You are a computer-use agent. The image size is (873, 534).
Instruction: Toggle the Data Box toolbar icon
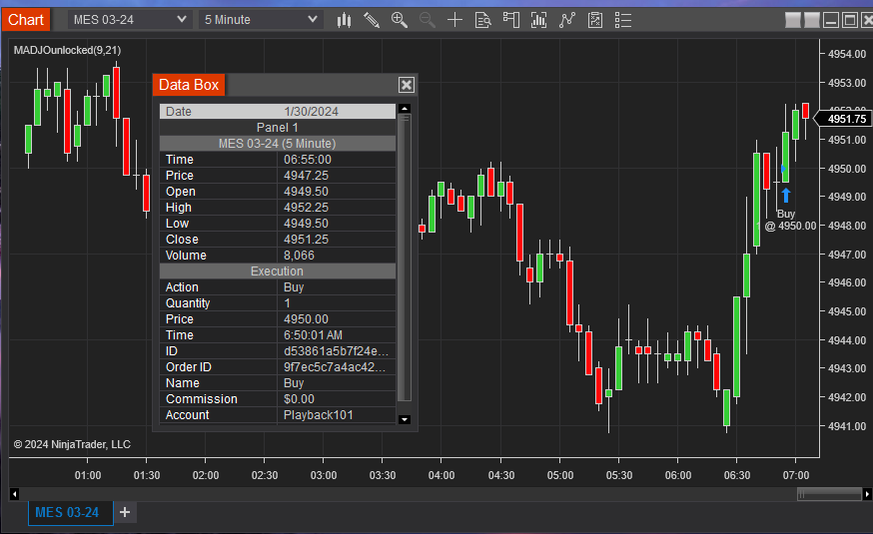(482, 21)
